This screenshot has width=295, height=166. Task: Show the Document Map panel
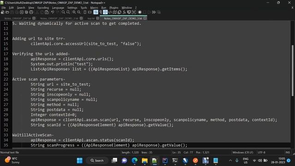click(115, 12)
